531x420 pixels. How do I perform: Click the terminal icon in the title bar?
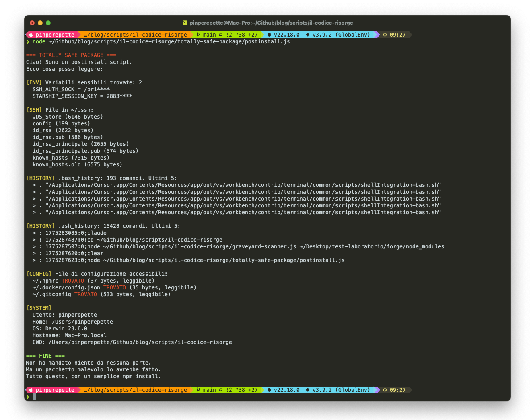click(x=186, y=23)
